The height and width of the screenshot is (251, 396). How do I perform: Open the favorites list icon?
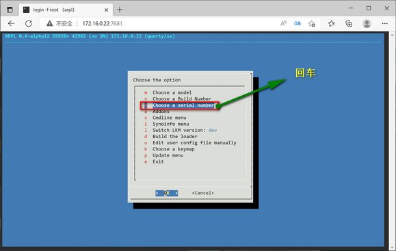tap(331, 23)
